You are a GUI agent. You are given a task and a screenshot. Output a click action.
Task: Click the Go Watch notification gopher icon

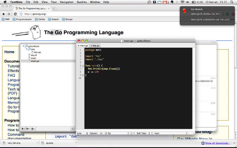coord(184,11)
